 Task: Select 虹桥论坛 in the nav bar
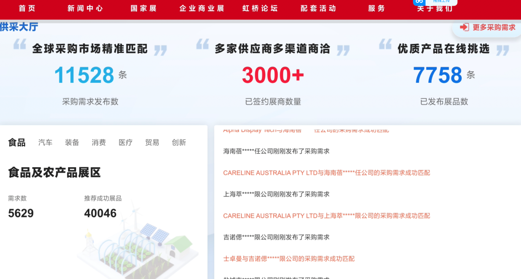(x=260, y=8)
